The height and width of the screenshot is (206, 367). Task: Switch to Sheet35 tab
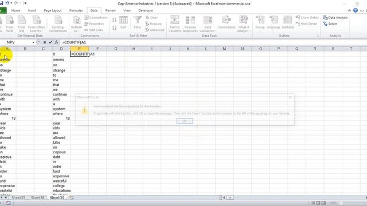[x=18, y=197]
